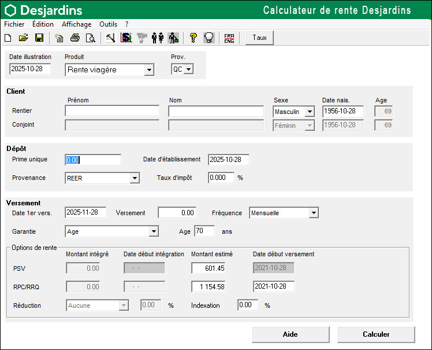
Task: Click the Taux button in the toolbar
Action: (260, 38)
